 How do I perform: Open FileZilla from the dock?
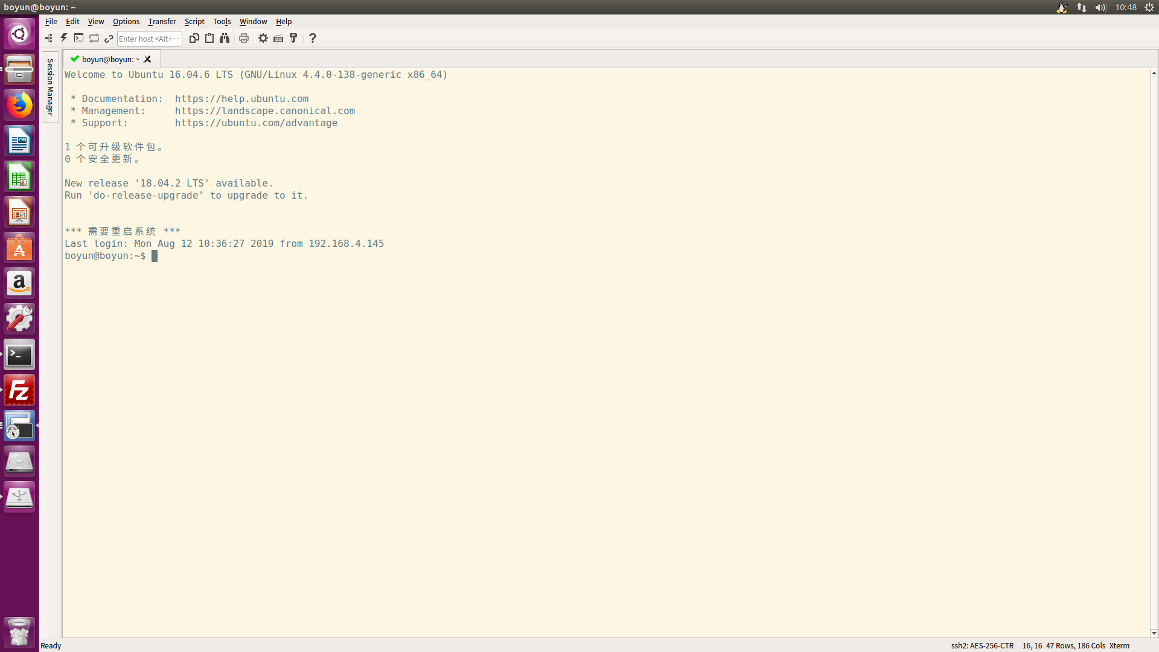click(x=19, y=391)
